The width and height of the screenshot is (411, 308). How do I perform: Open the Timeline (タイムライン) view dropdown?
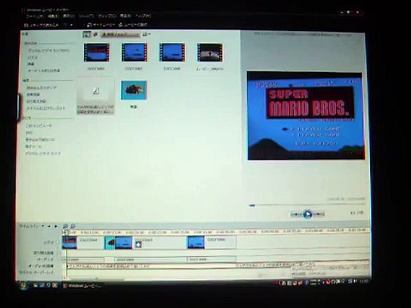[x=31, y=226]
